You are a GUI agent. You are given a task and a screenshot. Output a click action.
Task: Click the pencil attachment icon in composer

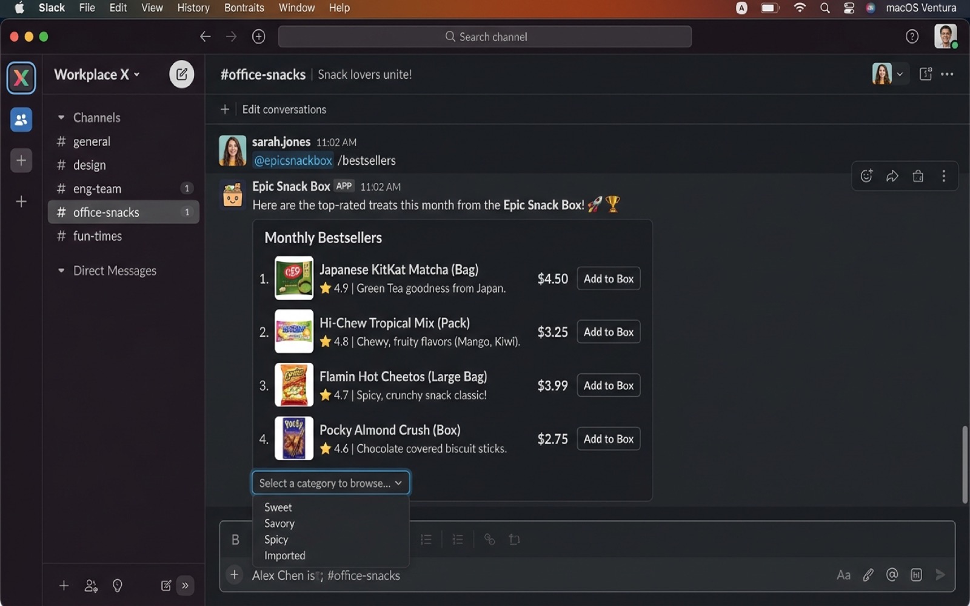(x=868, y=575)
